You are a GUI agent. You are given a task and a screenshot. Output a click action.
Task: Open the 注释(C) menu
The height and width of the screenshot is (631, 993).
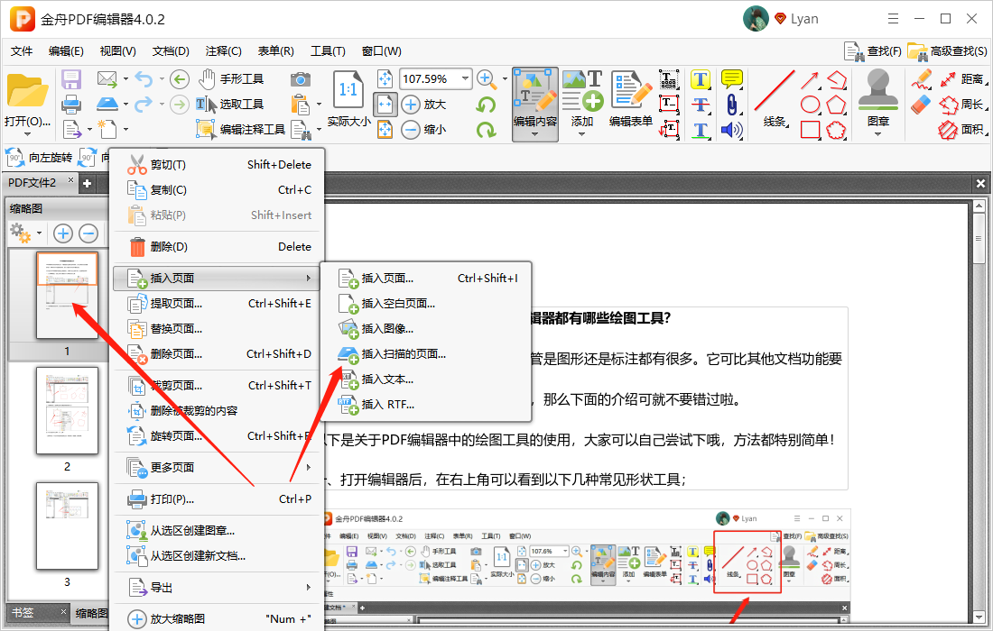click(x=223, y=51)
